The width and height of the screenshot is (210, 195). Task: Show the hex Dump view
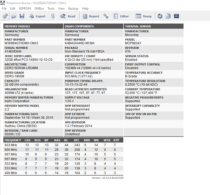pyautogui.click(x=144, y=16)
